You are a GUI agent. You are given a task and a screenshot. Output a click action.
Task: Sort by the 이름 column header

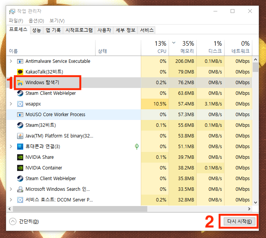click(51, 48)
